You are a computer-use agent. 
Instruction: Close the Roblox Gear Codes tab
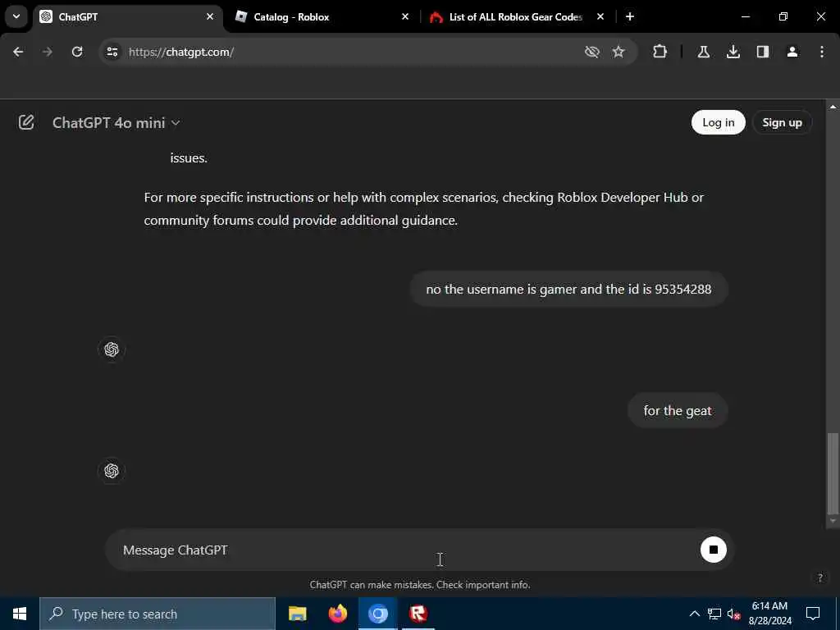pyautogui.click(x=600, y=16)
